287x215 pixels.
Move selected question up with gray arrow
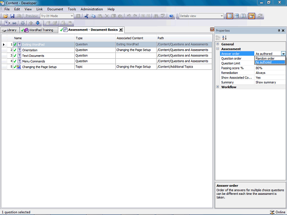(31, 23)
